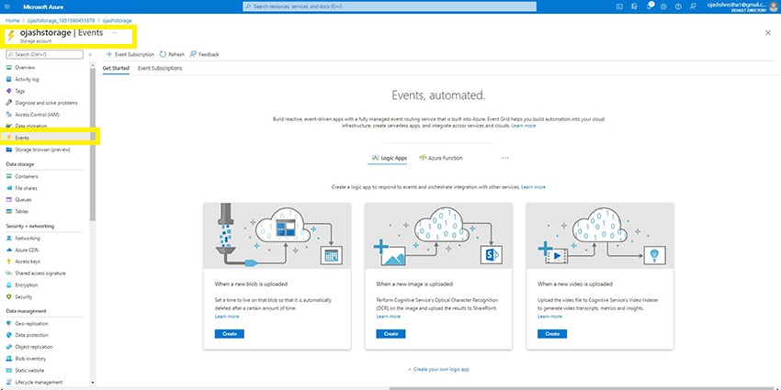Collapse the sidebar with the chevron
This screenshot has width=781, height=390.
point(90,54)
